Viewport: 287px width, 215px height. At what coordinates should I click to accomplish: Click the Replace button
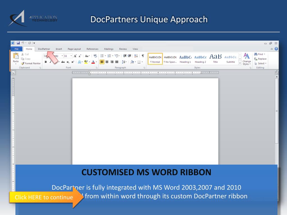260,59
